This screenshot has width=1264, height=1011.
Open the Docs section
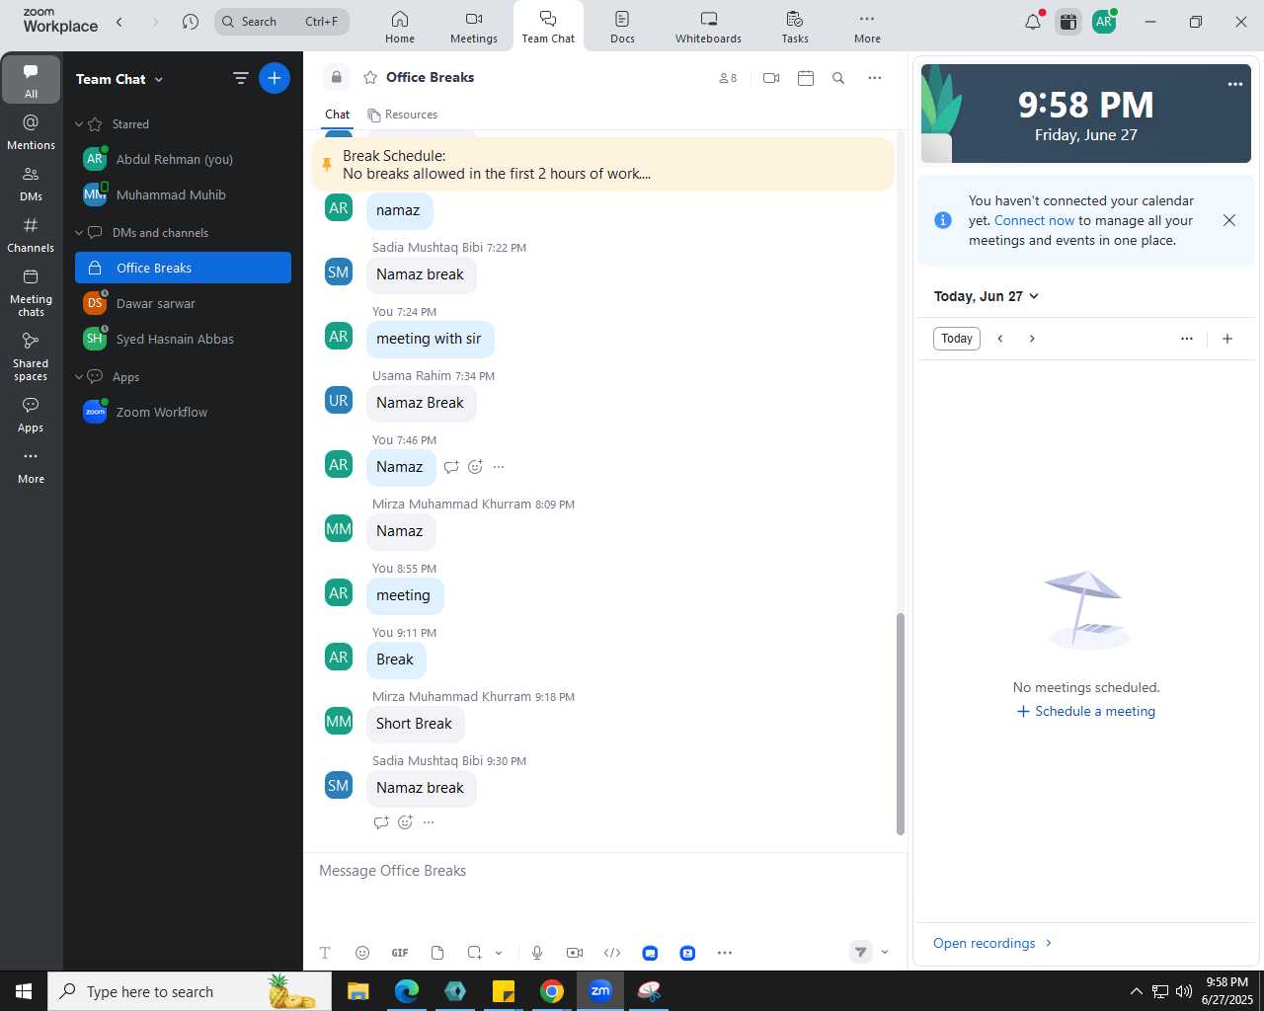pyautogui.click(x=622, y=27)
